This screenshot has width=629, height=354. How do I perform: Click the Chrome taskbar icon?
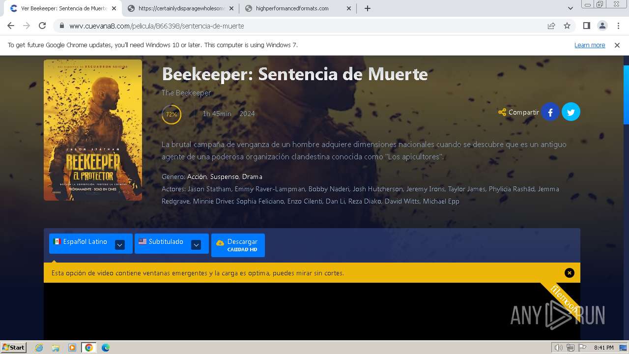coord(89,348)
